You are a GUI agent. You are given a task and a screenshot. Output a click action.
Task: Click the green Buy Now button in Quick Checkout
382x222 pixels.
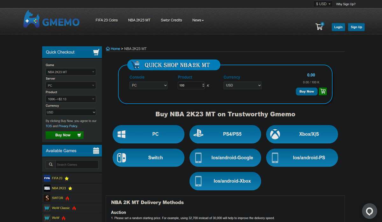point(64,135)
